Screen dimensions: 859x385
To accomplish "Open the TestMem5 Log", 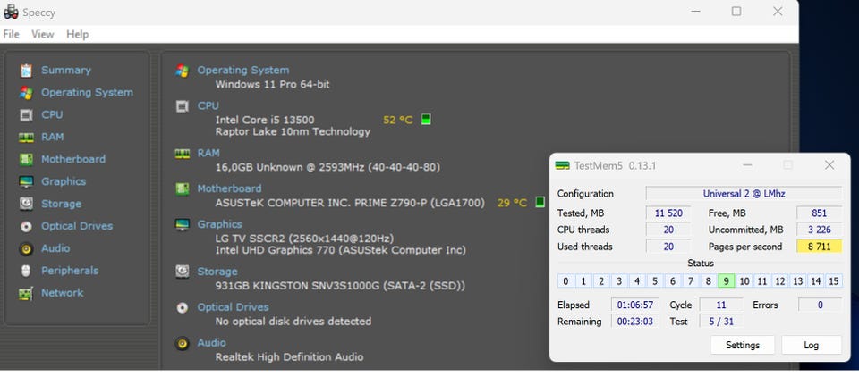I will coord(811,345).
